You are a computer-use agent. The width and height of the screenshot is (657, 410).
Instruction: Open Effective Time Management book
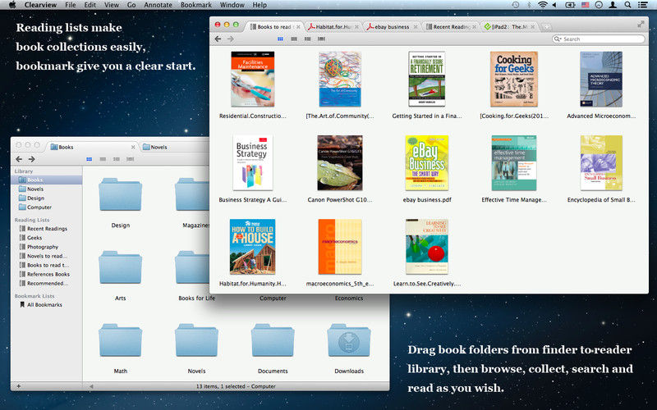[x=514, y=162]
